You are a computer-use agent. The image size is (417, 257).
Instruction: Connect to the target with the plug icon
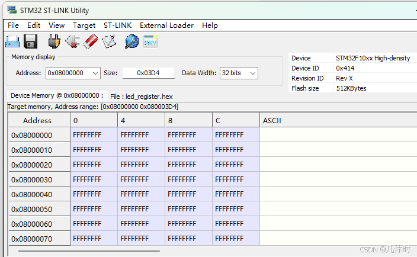click(54, 41)
